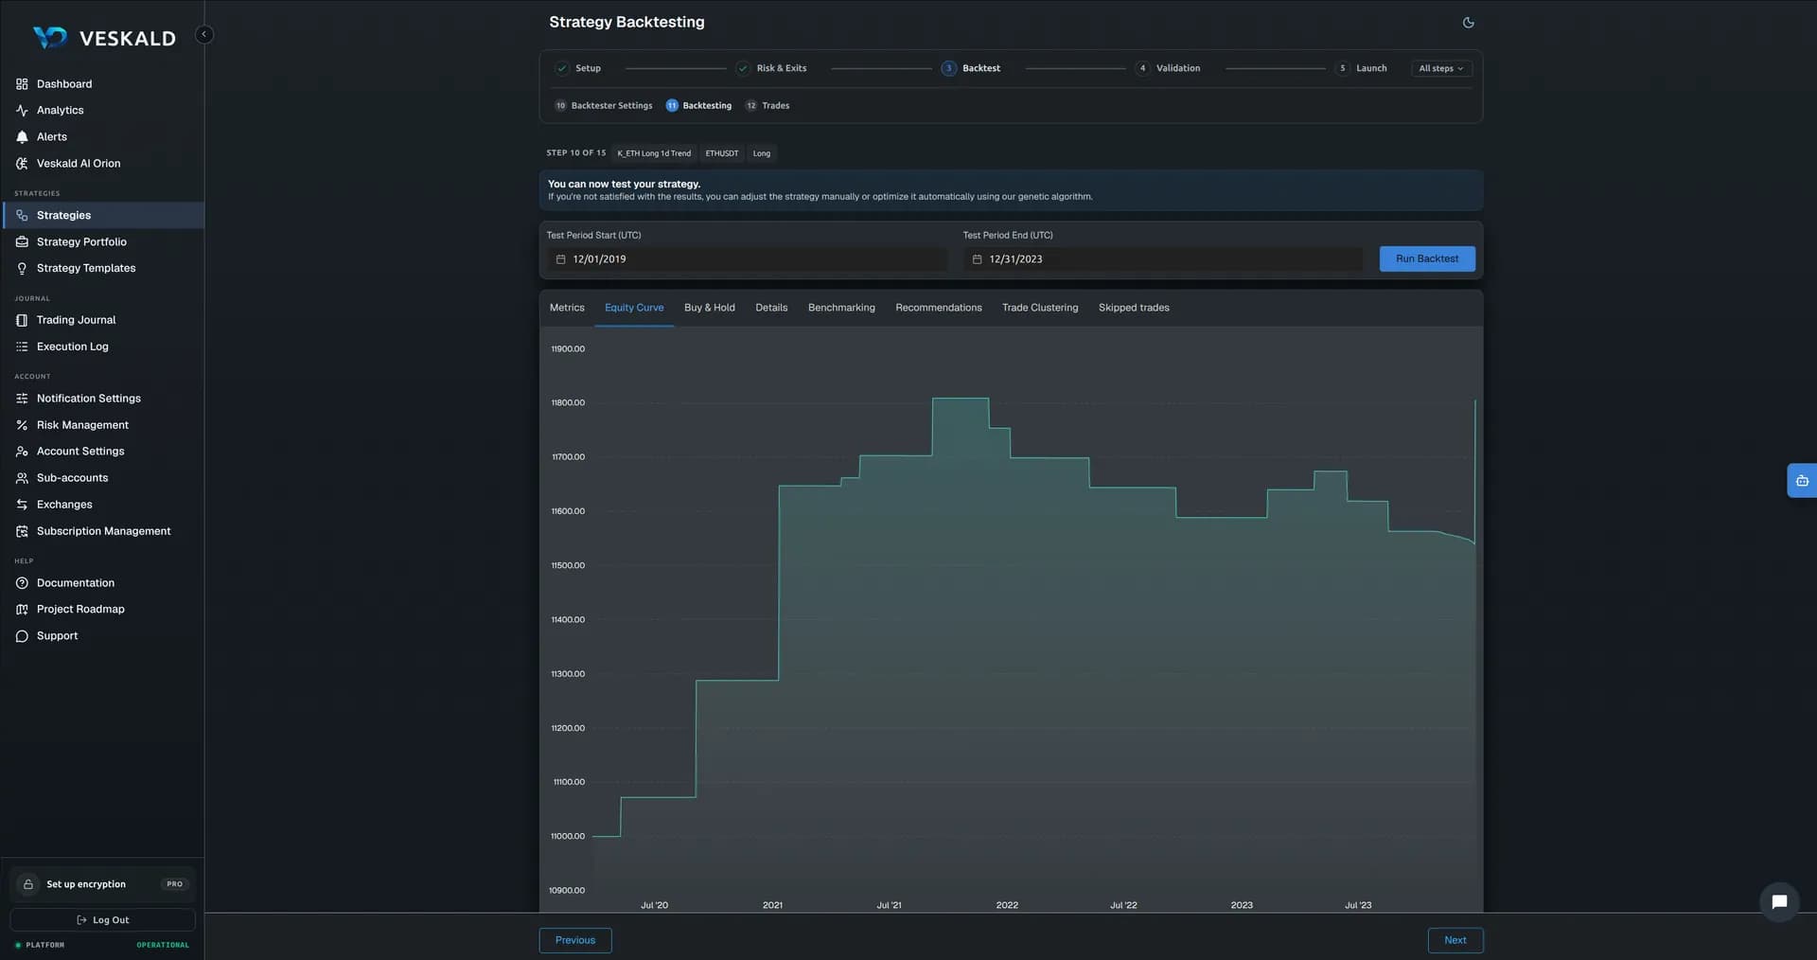Open the Skipped trades tab
Image resolution: width=1817 pixels, height=960 pixels.
pos(1134,309)
